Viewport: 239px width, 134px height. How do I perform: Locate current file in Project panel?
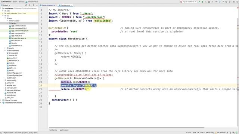tap(26, 5)
